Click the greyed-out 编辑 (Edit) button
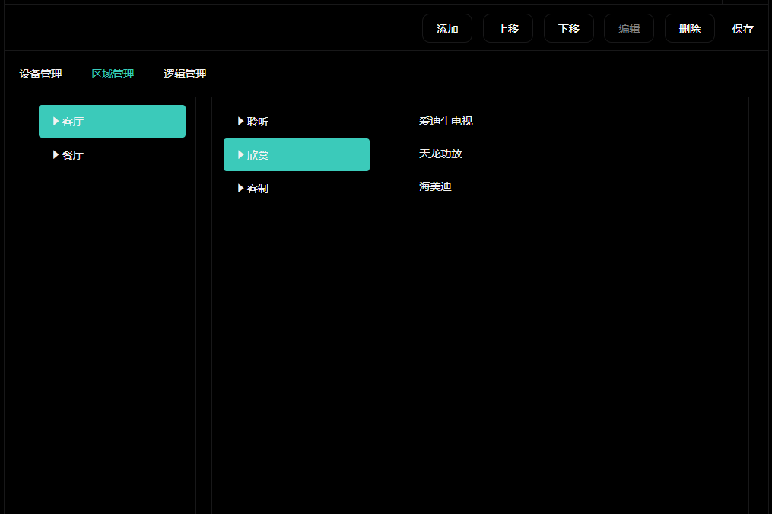 (x=629, y=29)
